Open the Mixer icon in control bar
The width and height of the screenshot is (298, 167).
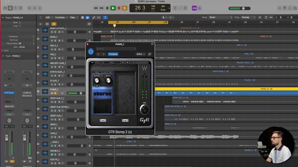(34, 8)
